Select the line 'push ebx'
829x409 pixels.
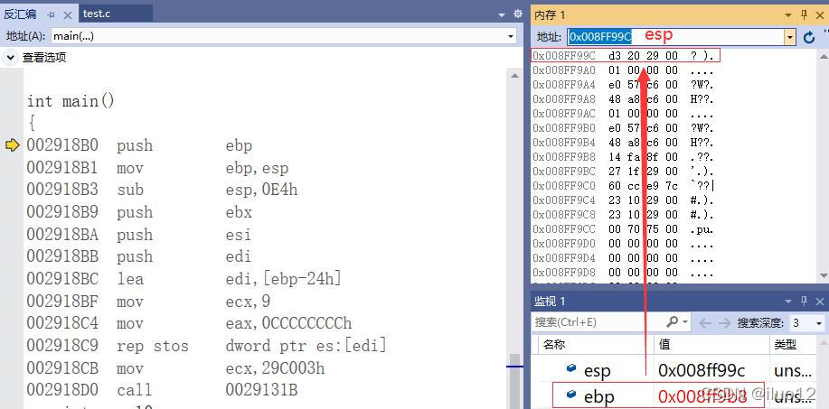click(x=139, y=212)
